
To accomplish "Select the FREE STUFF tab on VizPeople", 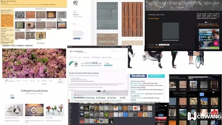I will coord(44,81).
